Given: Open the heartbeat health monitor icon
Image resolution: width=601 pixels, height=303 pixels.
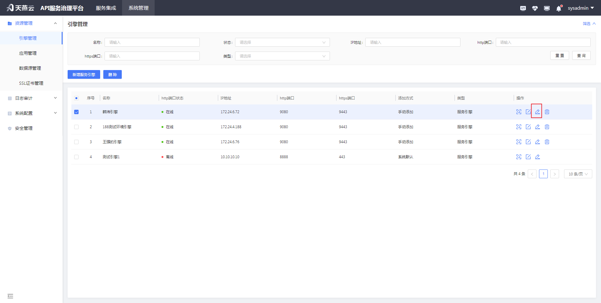Looking at the screenshot, I should [x=535, y=8].
